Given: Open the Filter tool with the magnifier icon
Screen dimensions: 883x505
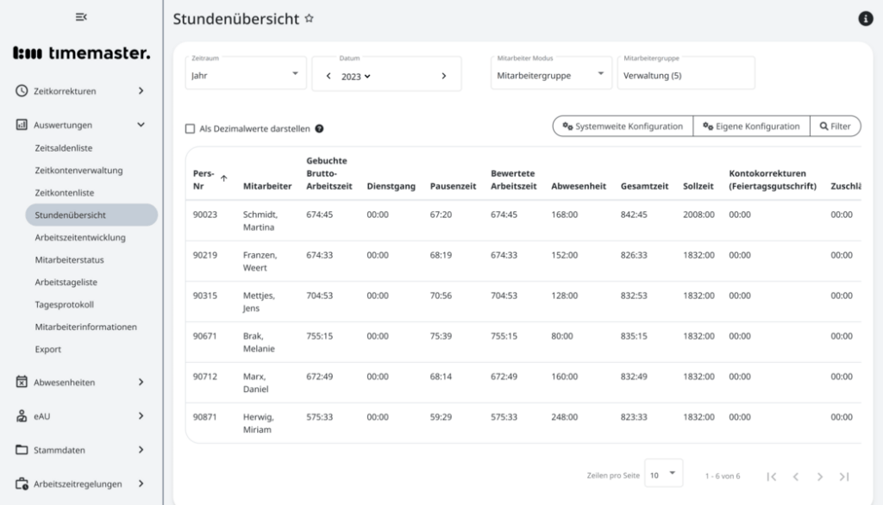Looking at the screenshot, I should [x=835, y=126].
